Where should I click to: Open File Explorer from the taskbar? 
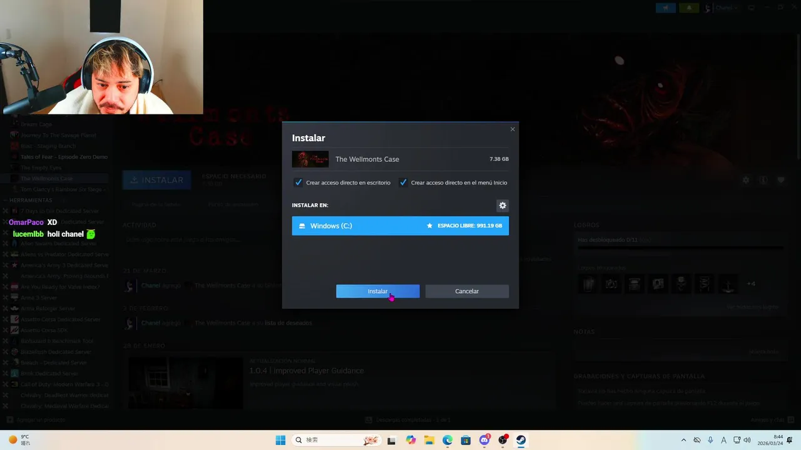coord(429,440)
